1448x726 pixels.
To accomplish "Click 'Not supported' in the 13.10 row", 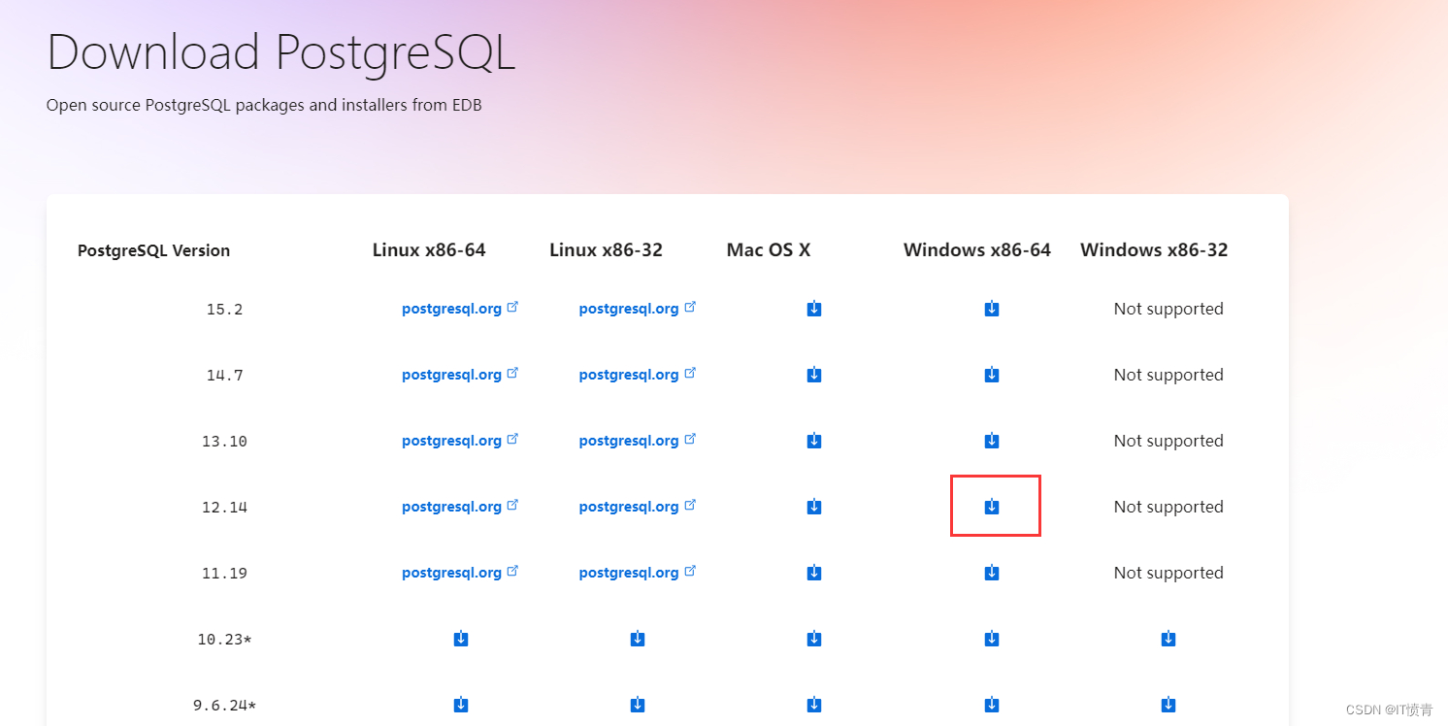I will point(1168,441).
